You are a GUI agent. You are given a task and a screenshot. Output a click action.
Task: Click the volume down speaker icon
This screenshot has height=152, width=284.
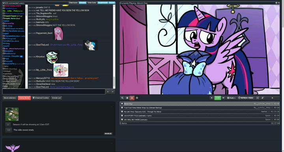(211, 98)
